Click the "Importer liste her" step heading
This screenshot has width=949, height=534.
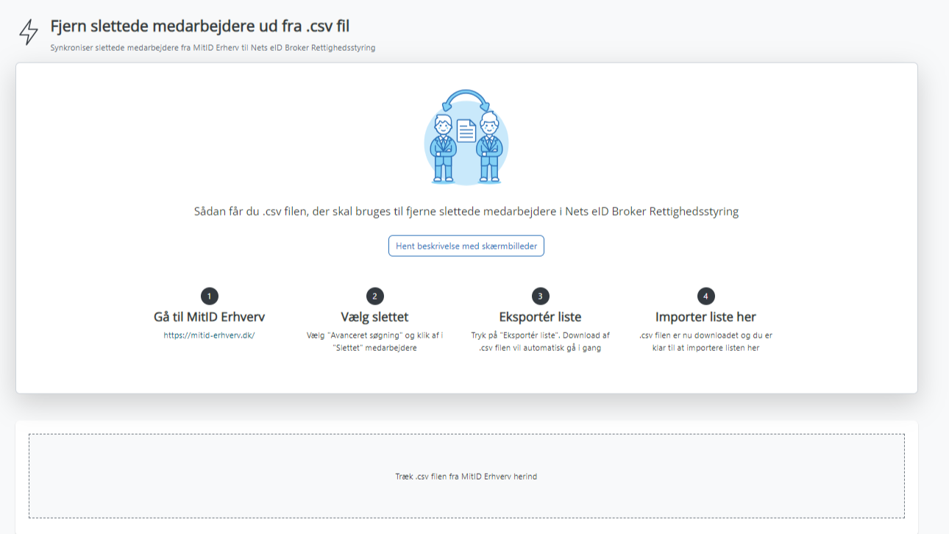click(705, 317)
